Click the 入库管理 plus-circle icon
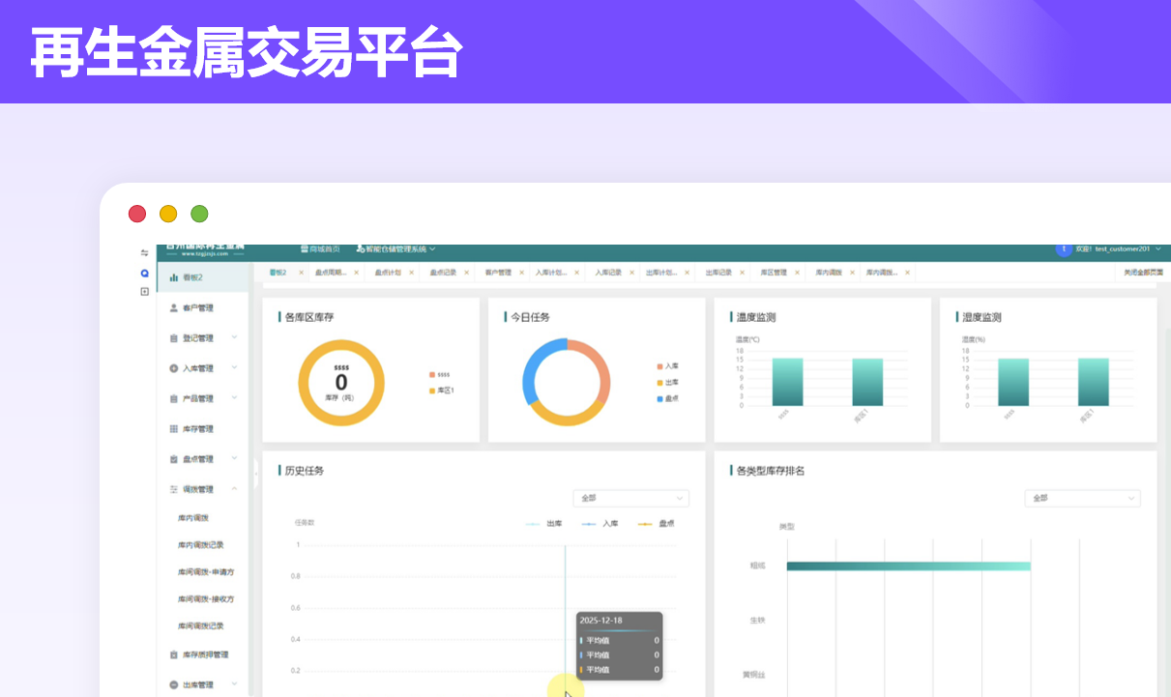Screen dimensions: 1171x697 [174, 368]
